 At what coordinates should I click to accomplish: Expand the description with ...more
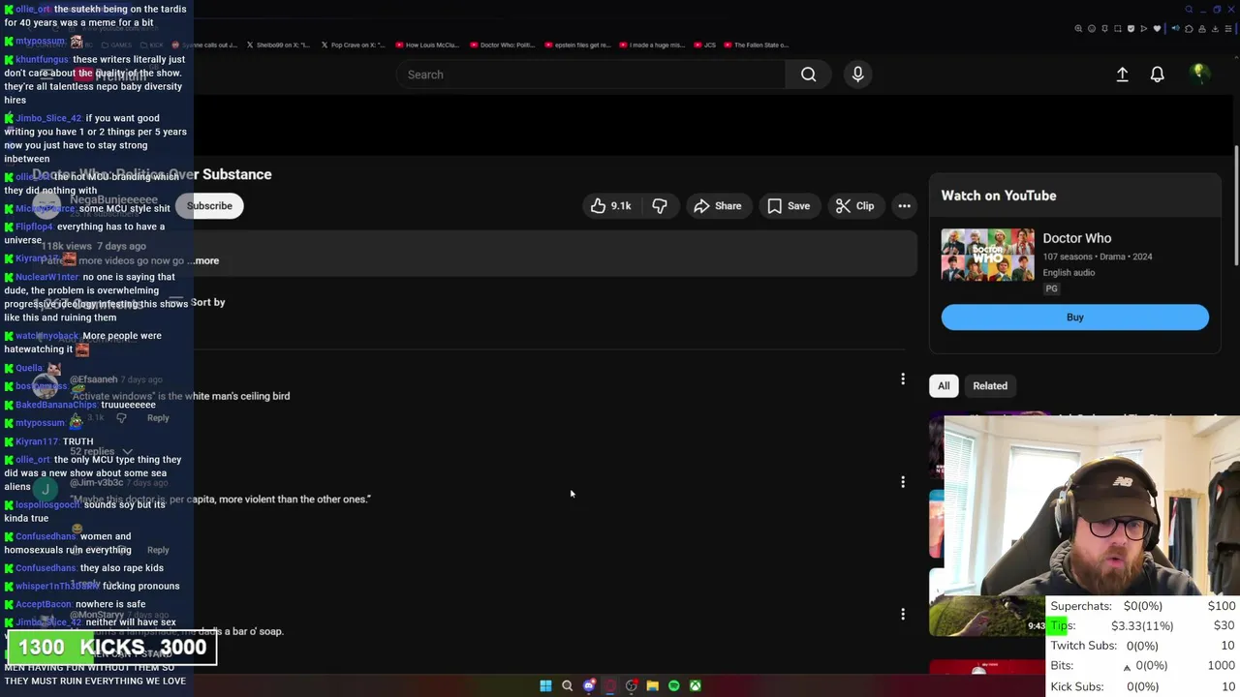(x=205, y=260)
